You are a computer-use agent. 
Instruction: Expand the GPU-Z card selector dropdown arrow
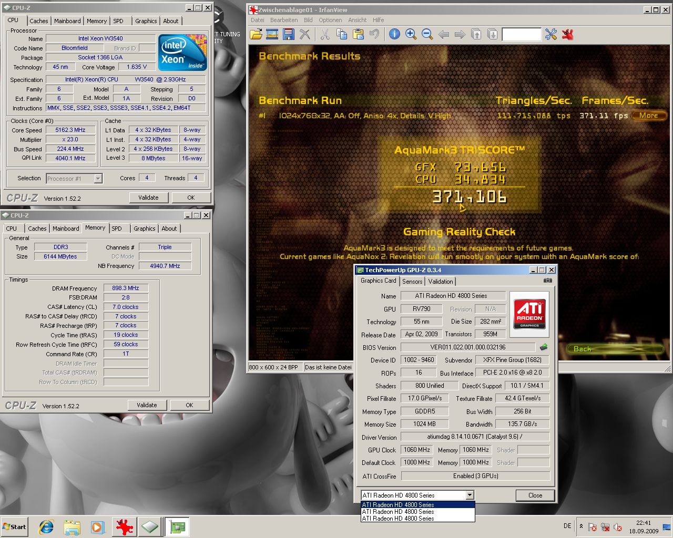[470, 495]
